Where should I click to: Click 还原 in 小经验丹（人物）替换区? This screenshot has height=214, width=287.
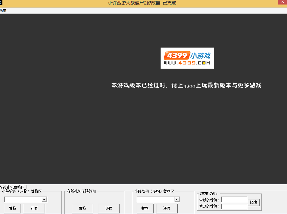click(34, 208)
